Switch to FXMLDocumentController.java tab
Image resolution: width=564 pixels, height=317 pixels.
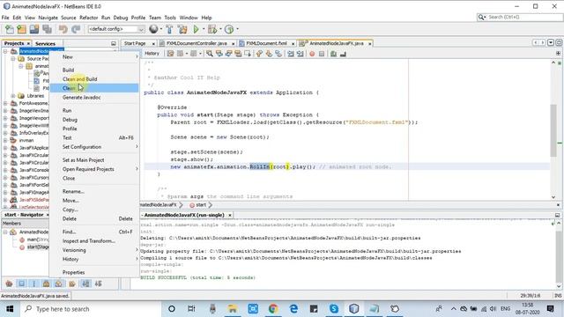tap(197, 43)
